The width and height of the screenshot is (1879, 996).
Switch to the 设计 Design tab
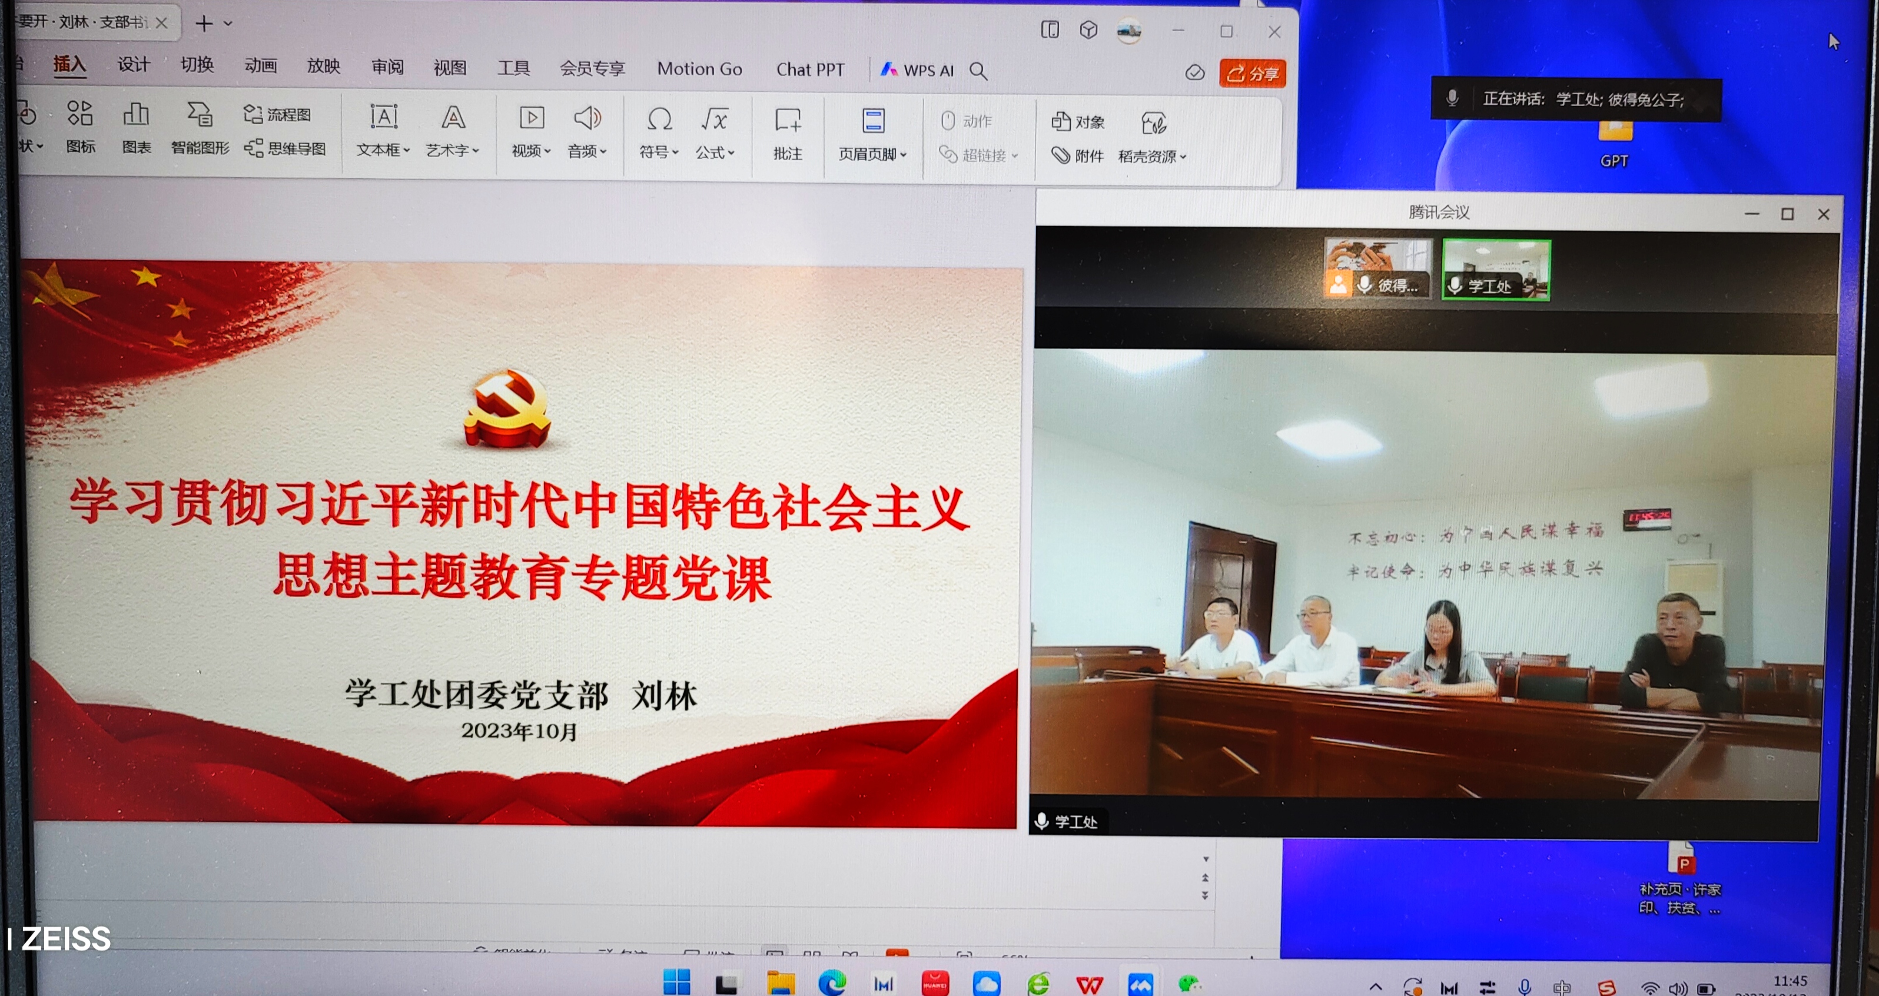click(x=134, y=65)
